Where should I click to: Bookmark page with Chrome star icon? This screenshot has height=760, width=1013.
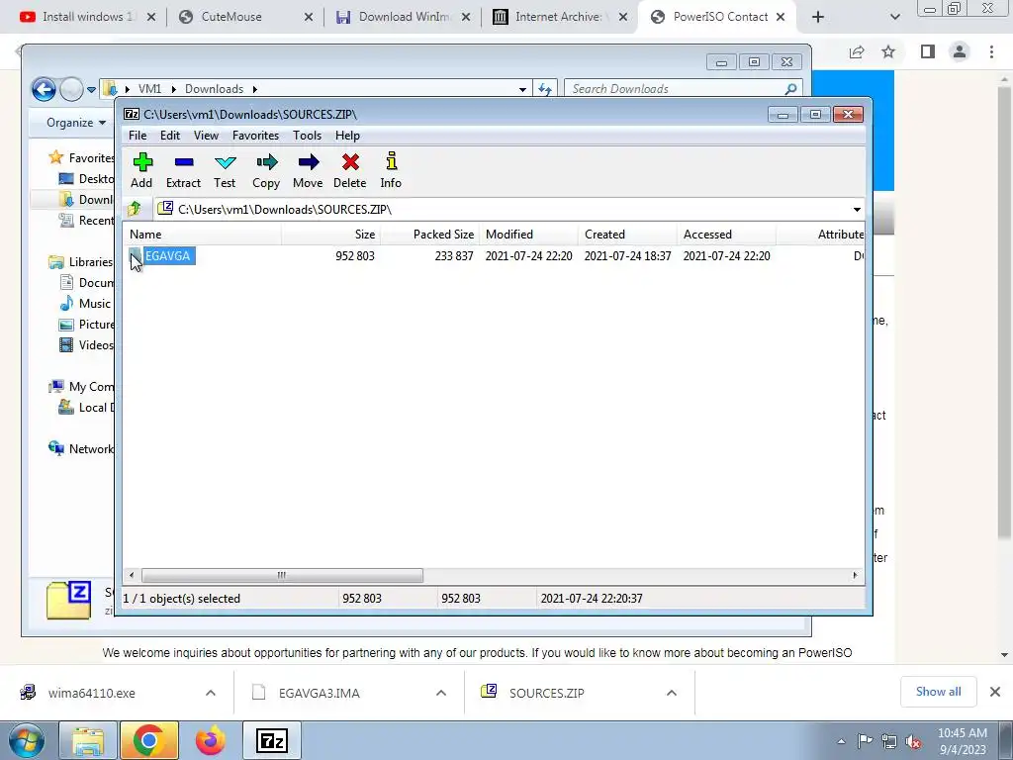888,51
